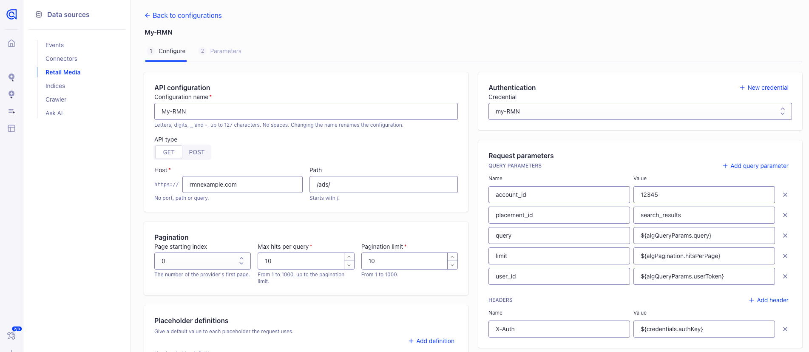809x352 pixels.
Task: Click the Host input field
Action: tap(242, 185)
